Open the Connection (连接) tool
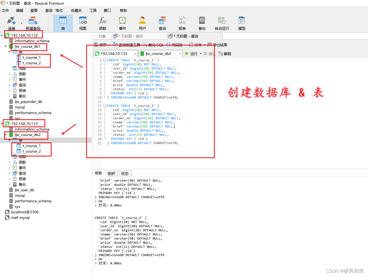The width and height of the screenshot is (368, 276). (11, 23)
